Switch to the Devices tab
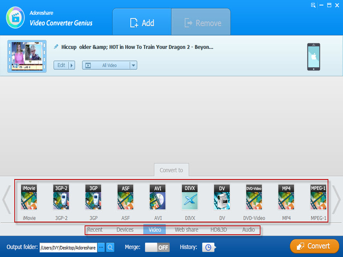This screenshot has width=343, height=257. [125, 230]
